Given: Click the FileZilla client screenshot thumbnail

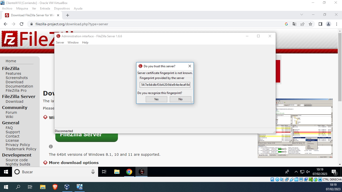Looking at the screenshot, I should pos(295,128).
